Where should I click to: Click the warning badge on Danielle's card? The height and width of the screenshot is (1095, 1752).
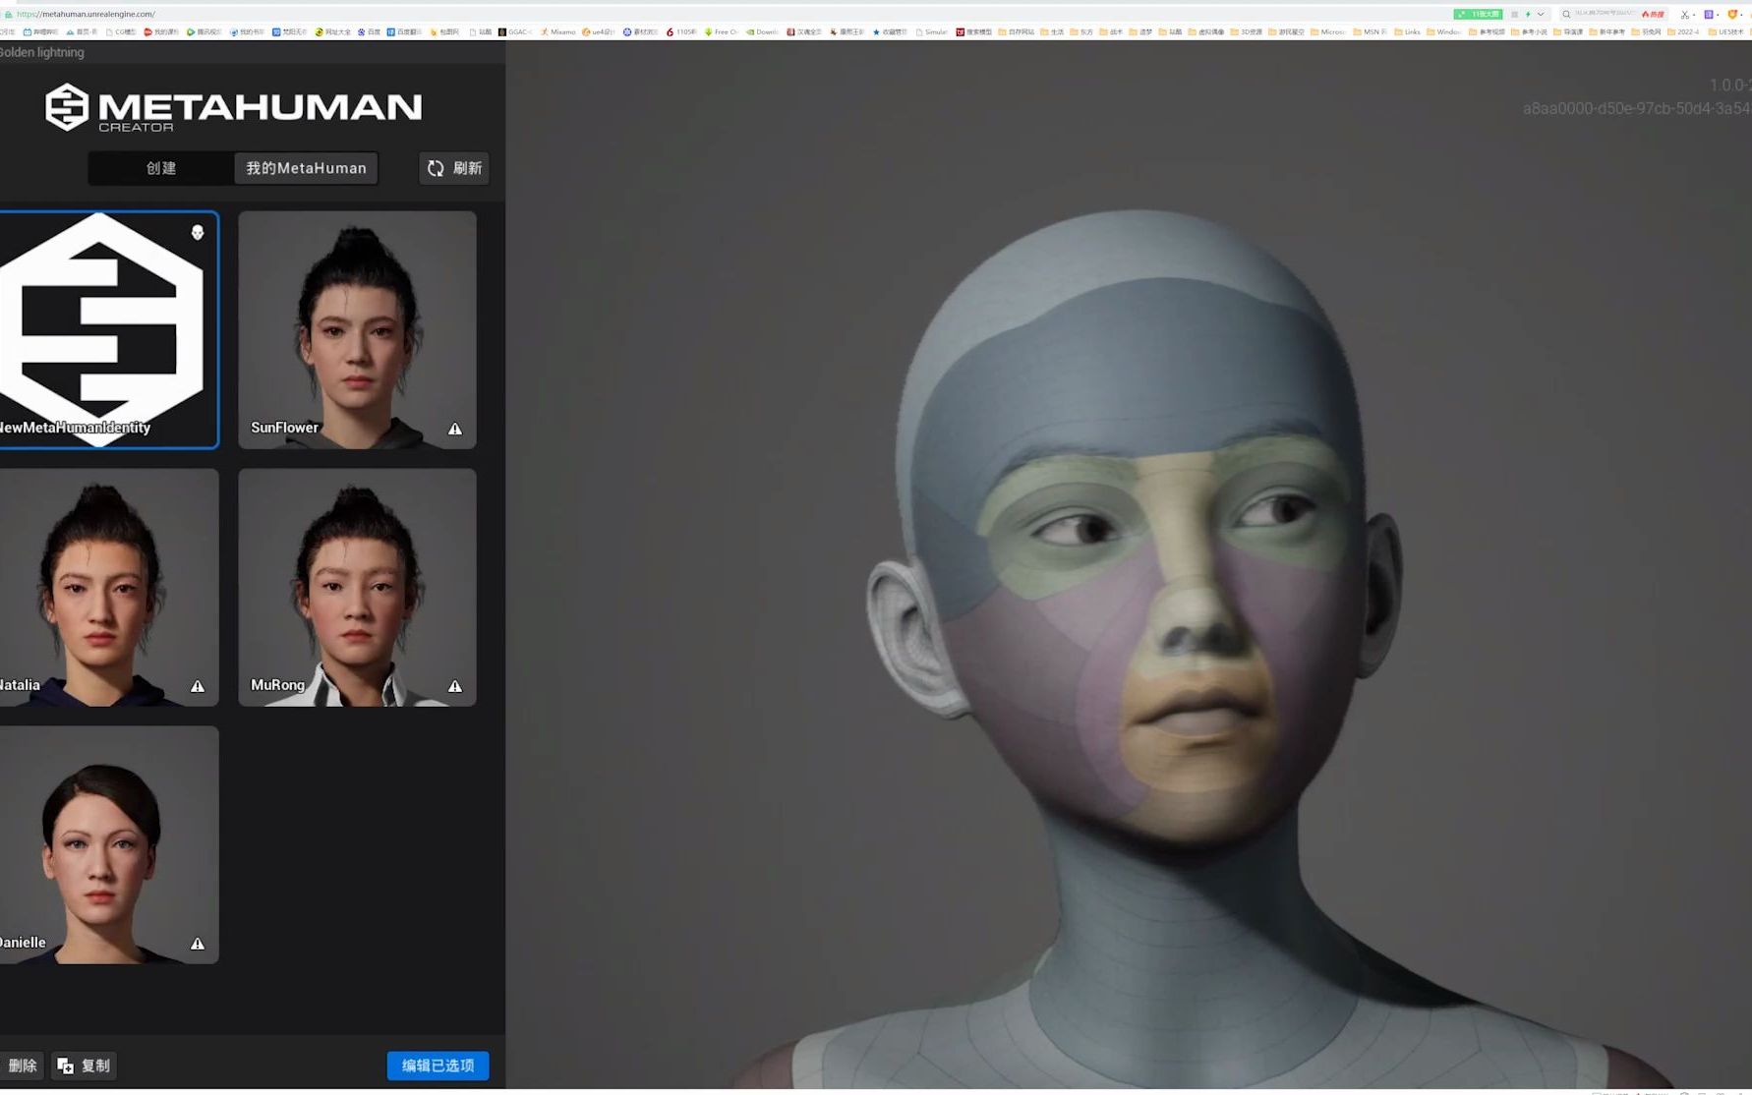(197, 943)
